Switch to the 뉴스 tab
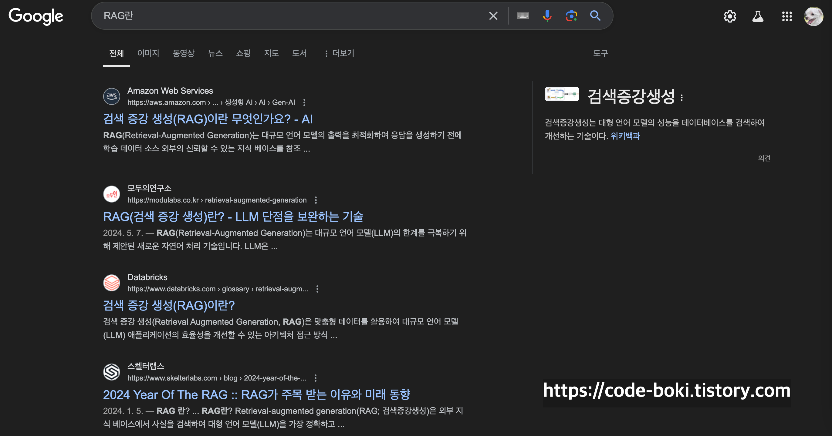This screenshot has width=832, height=436. [x=215, y=53]
